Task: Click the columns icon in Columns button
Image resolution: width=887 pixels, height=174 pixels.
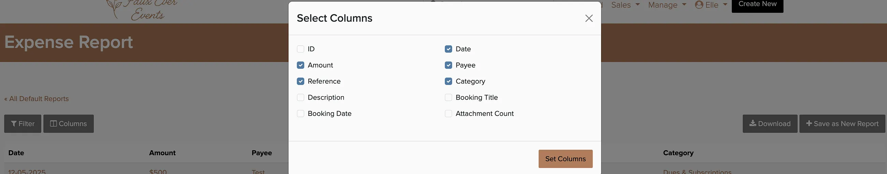Action: coord(53,124)
